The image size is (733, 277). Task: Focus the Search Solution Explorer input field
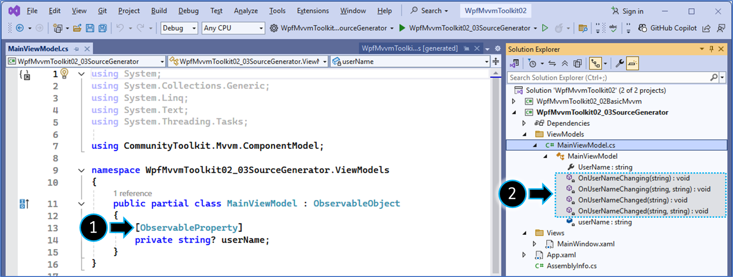coord(608,77)
